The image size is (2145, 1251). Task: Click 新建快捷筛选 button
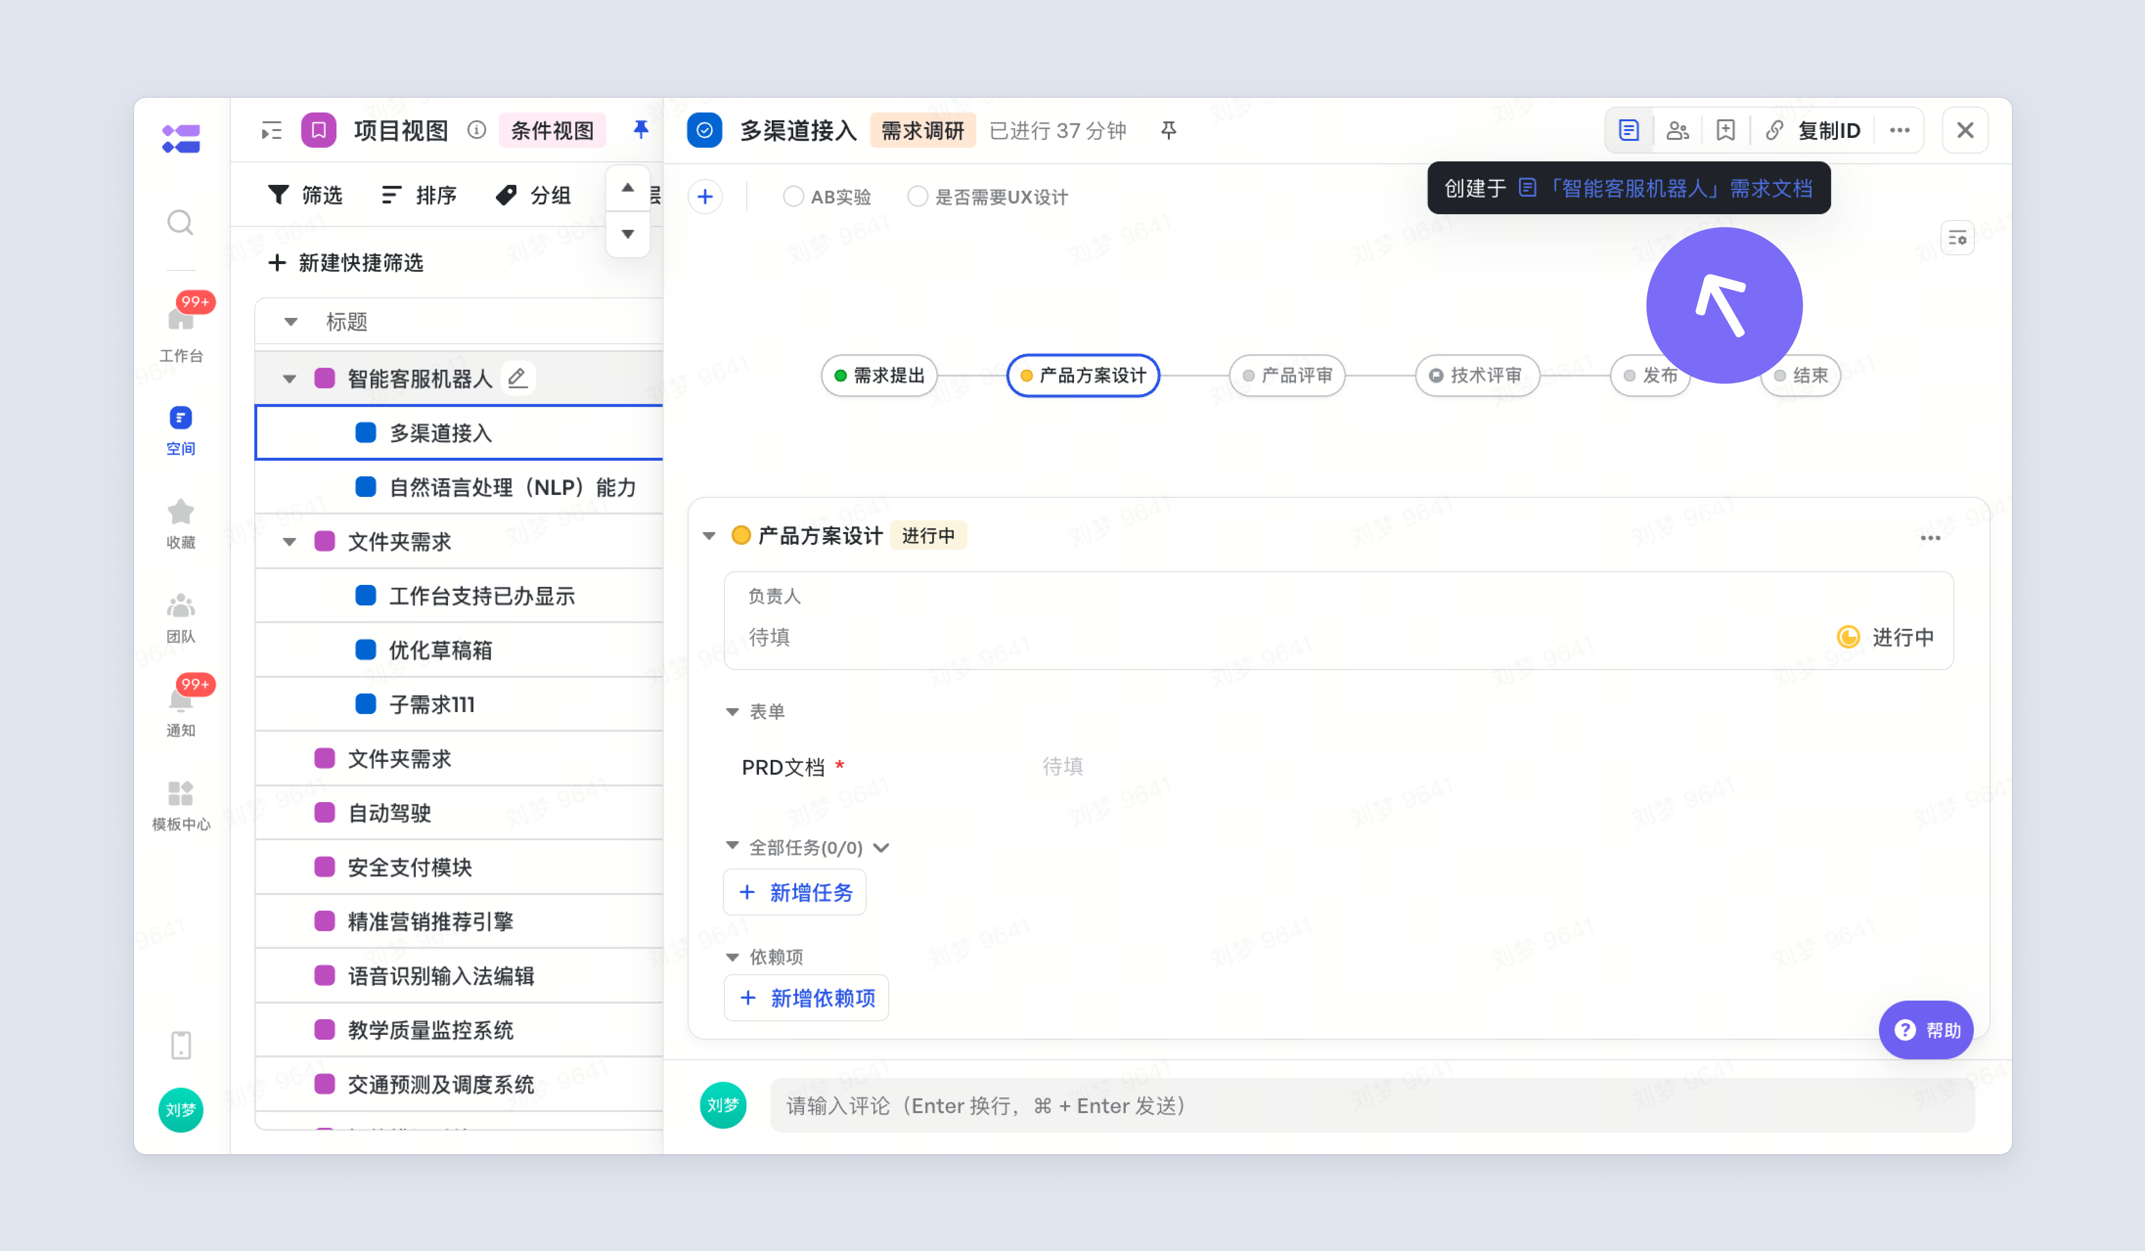tap(346, 263)
